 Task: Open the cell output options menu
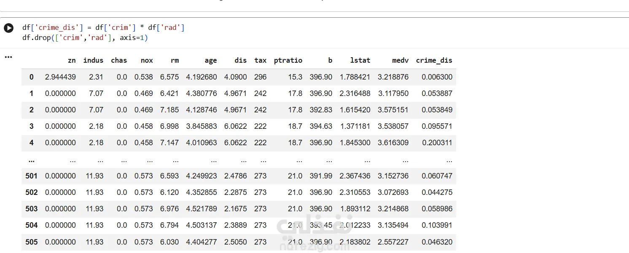tap(8, 57)
